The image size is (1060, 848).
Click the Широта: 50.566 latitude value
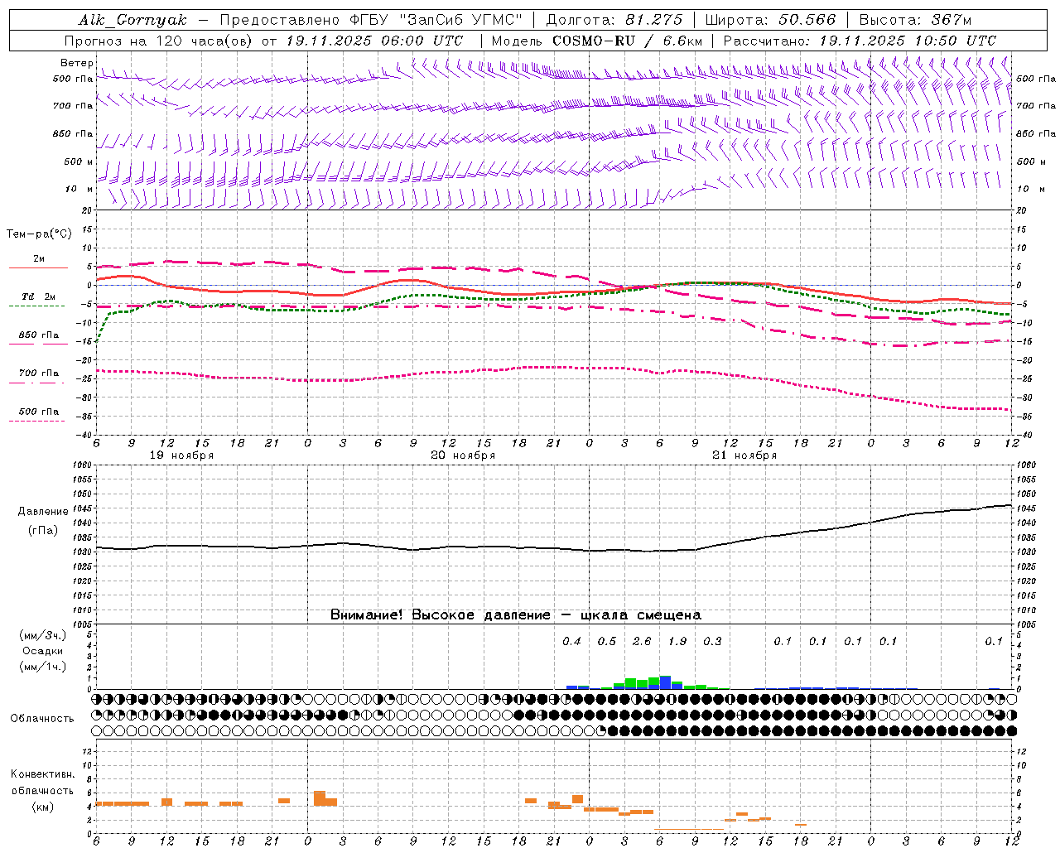click(770, 20)
